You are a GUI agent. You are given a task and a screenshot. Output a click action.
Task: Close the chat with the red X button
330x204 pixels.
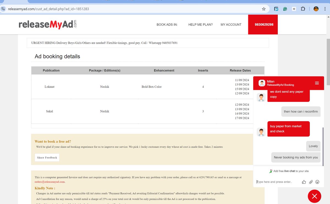[314, 196]
